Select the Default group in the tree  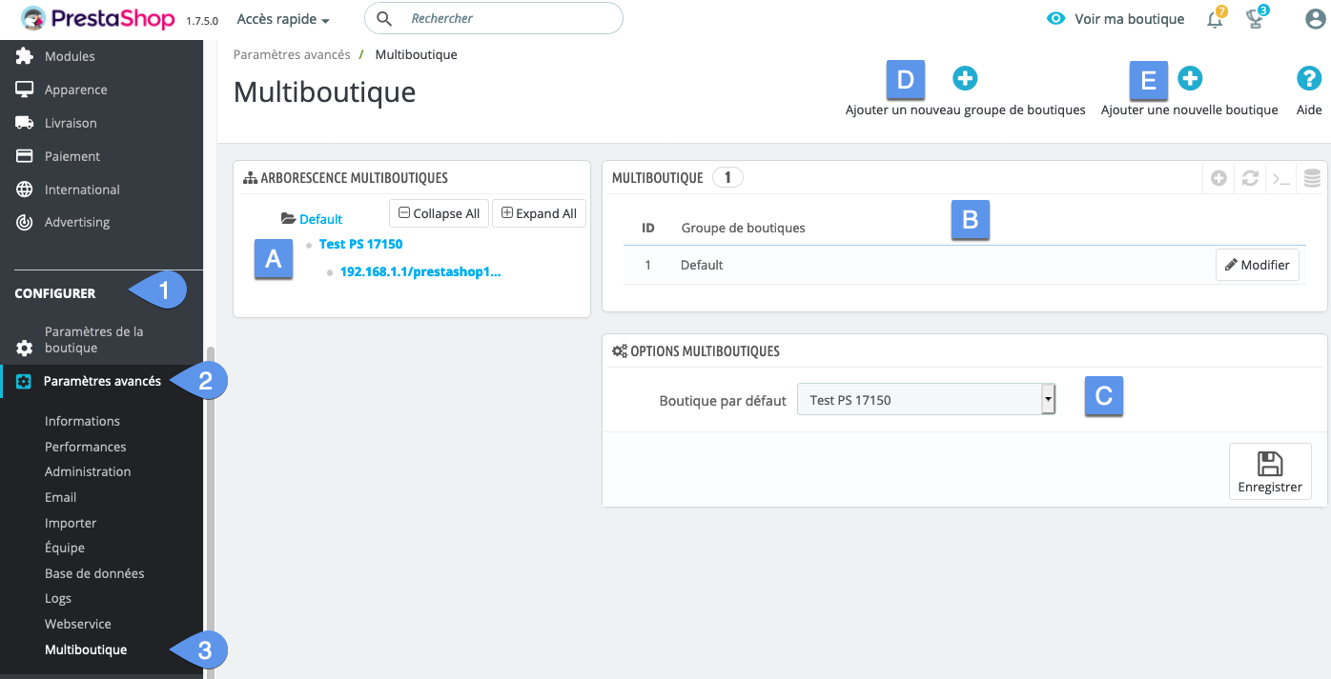tap(320, 219)
